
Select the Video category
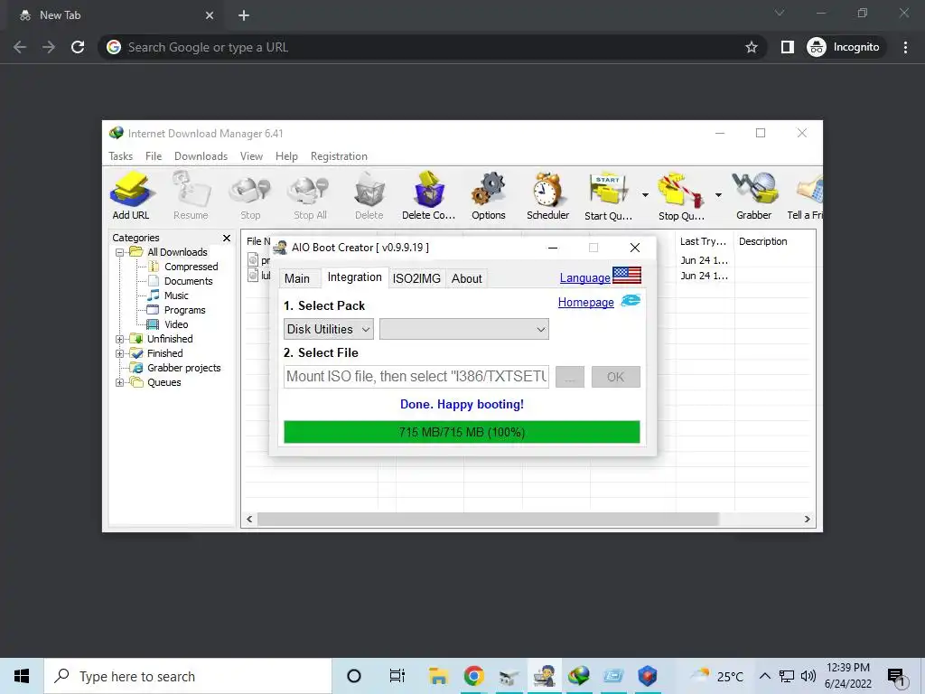tap(176, 324)
